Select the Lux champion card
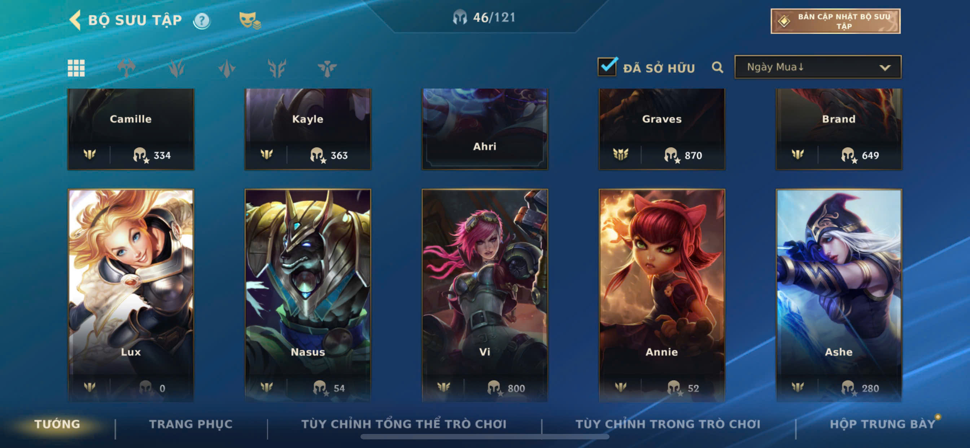 click(131, 295)
